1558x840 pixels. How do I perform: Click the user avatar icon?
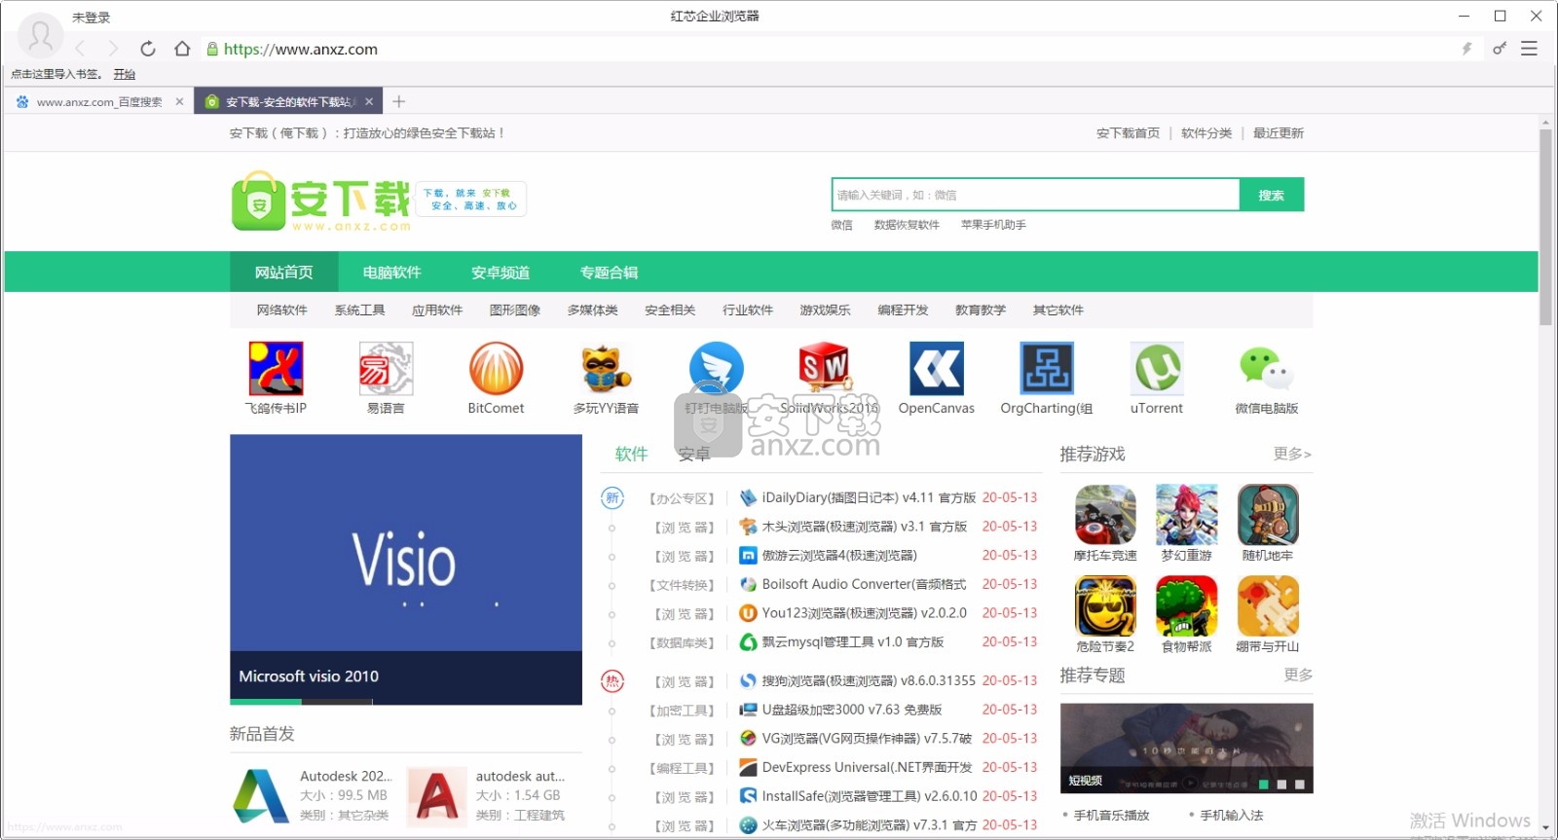(x=41, y=37)
